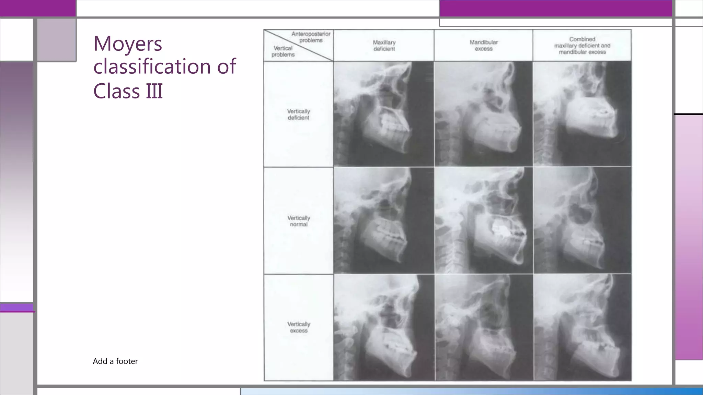The height and width of the screenshot is (395, 703).
Task: Click the 'Anteroposterior problems' label
Action: [311, 37]
